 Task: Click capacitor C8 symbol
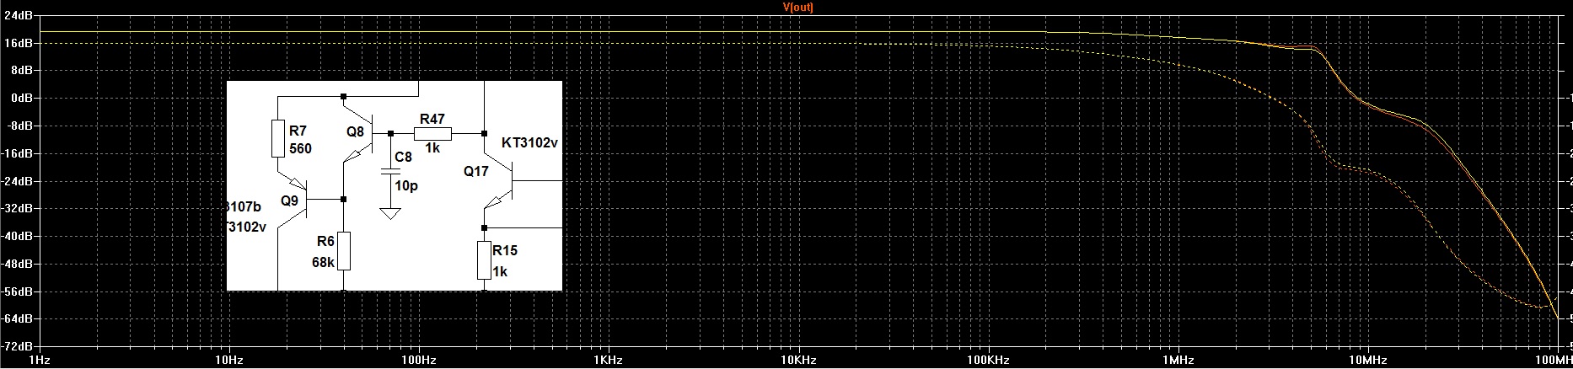coord(389,171)
